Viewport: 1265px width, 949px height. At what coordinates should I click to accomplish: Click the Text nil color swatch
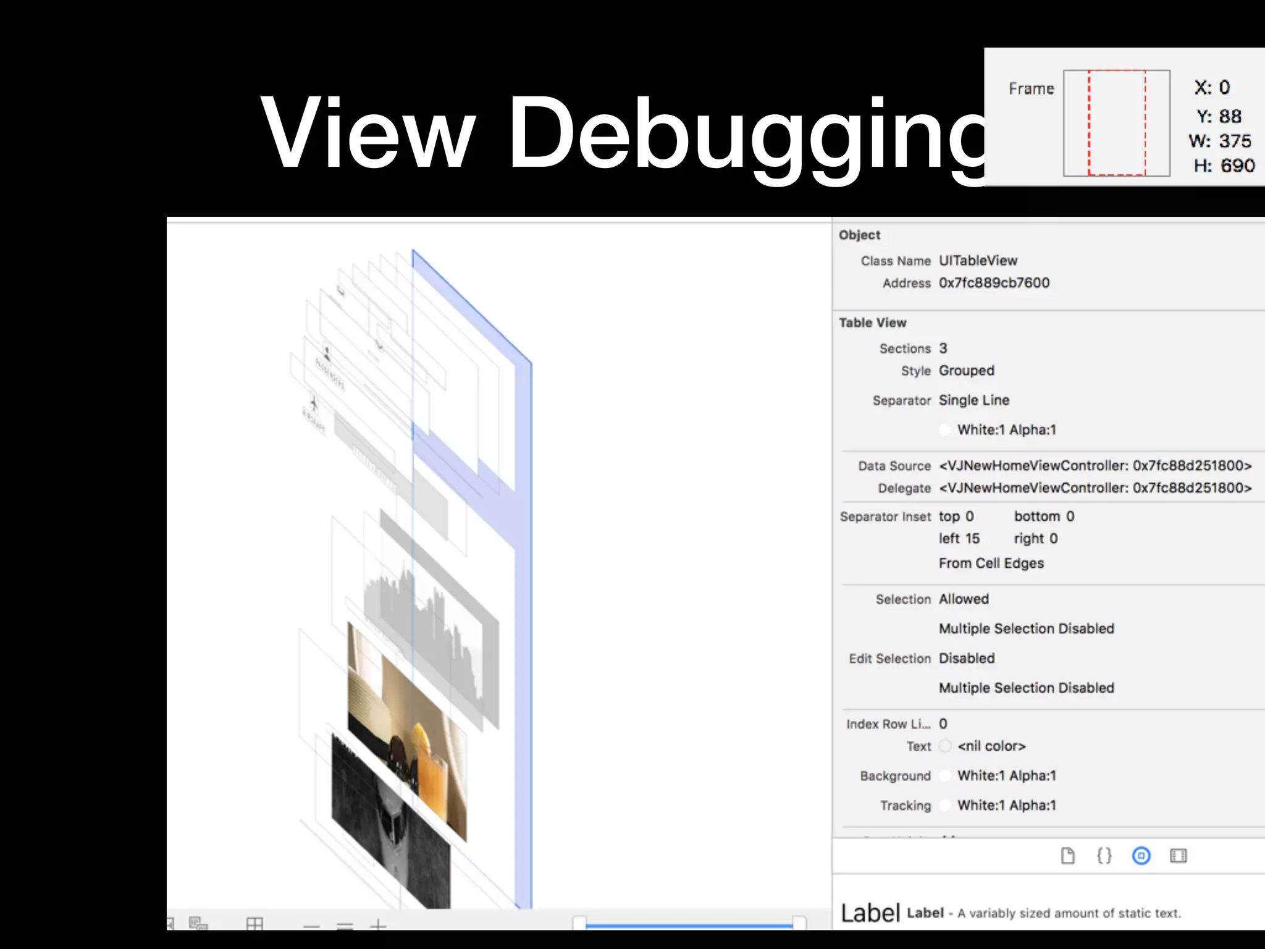(945, 746)
